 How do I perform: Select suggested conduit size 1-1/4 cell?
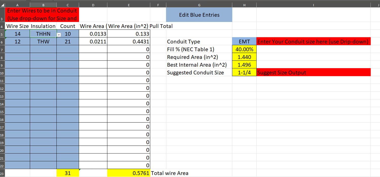tap(244, 72)
